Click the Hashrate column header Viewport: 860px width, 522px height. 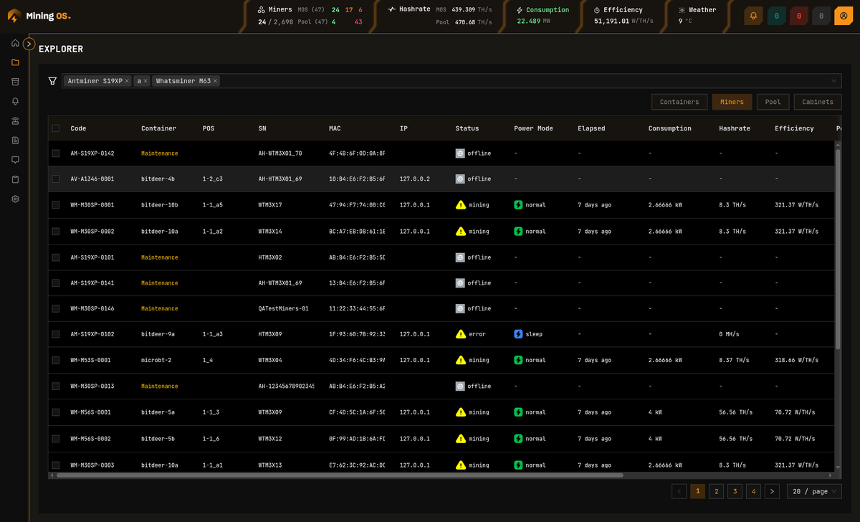point(735,128)
